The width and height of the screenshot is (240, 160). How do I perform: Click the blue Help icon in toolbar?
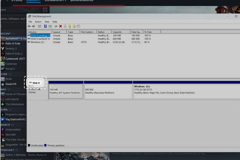click(x=45, y=26)
